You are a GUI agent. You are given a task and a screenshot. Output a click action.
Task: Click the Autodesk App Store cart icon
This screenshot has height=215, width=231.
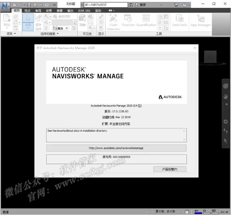[176, 5]
